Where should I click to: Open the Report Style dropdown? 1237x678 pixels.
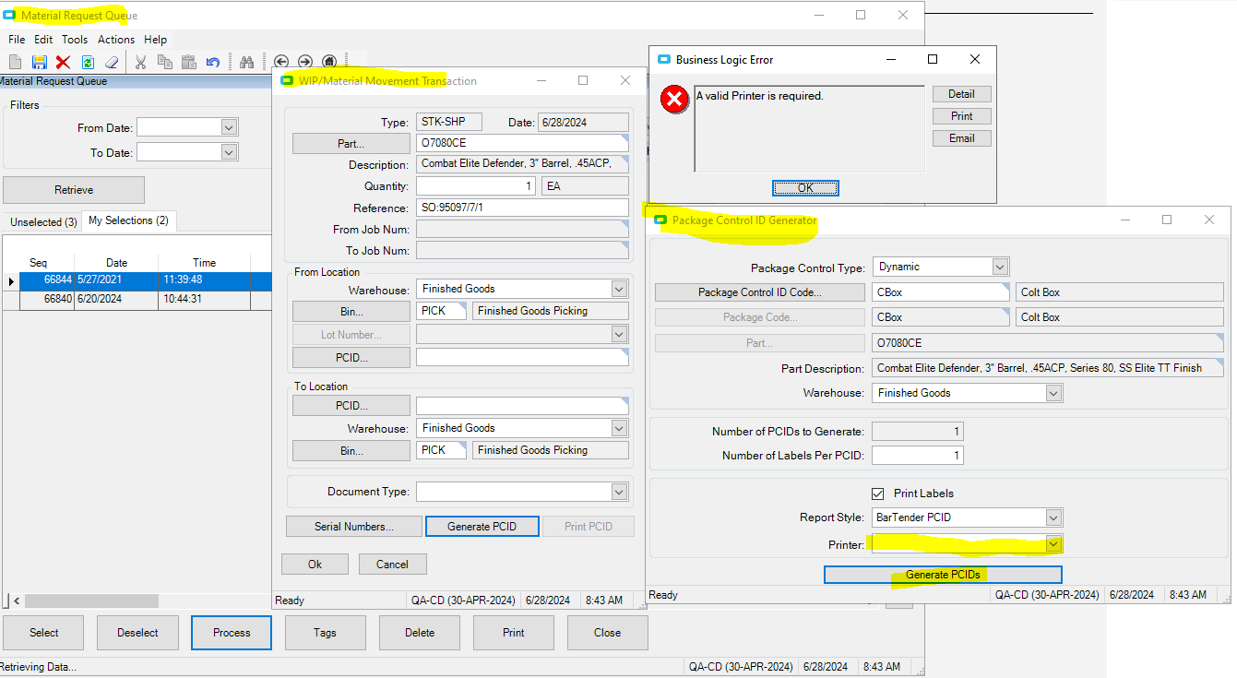[1054, 517]
